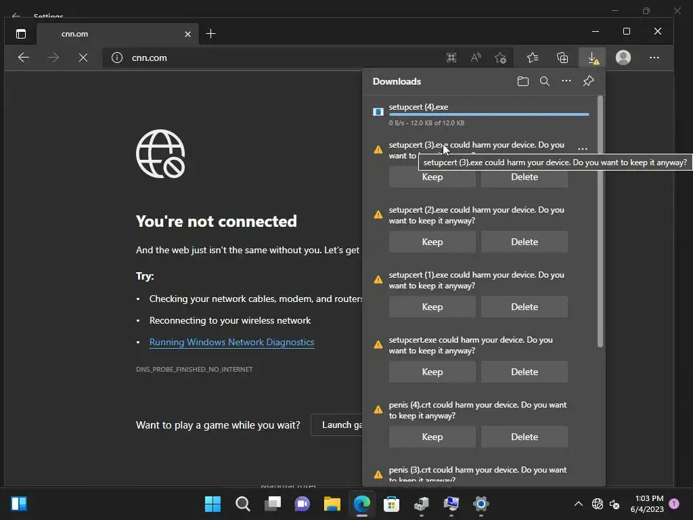Go back to previous page
This screenshot has height=520, width=693.
click(24, 58)
